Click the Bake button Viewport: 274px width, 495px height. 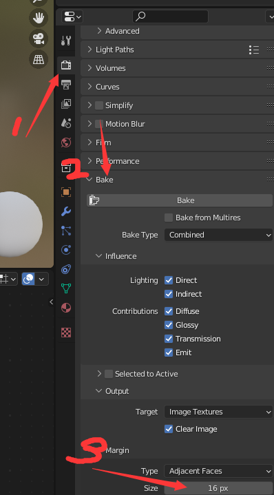[179, 200]
